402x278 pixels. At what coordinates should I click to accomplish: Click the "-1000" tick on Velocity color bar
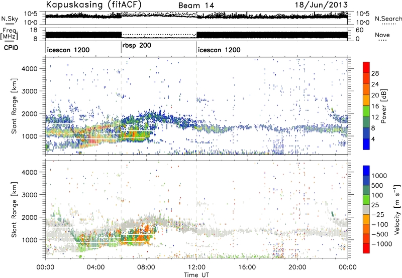tap(382, 244)
